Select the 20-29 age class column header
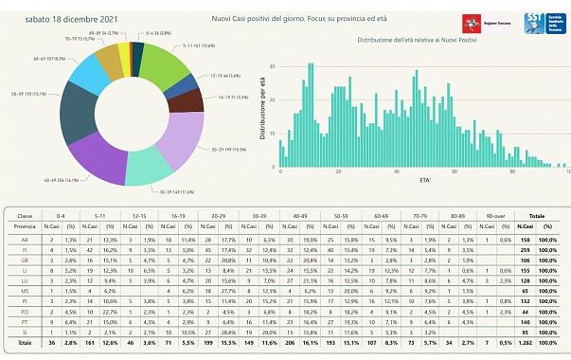Viewport: 571px width, 360px height. [218, 216]
